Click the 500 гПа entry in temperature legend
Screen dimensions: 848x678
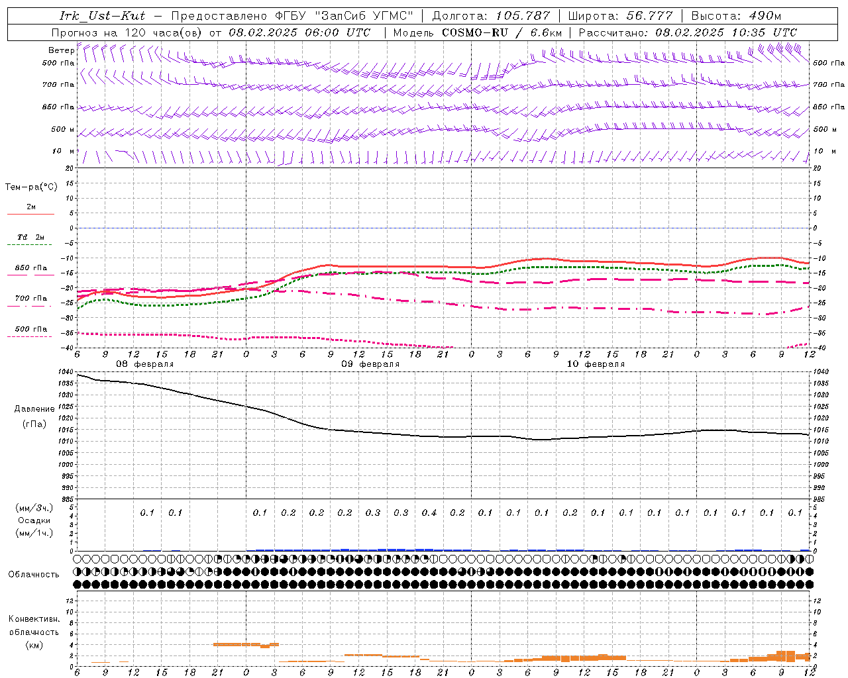click(30, 329)
